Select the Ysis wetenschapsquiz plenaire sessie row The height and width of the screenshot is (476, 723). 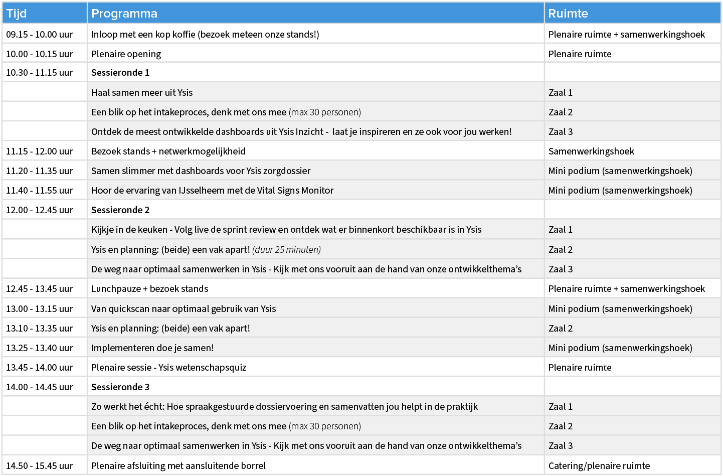pyautogui.click(x=169, y=368)
